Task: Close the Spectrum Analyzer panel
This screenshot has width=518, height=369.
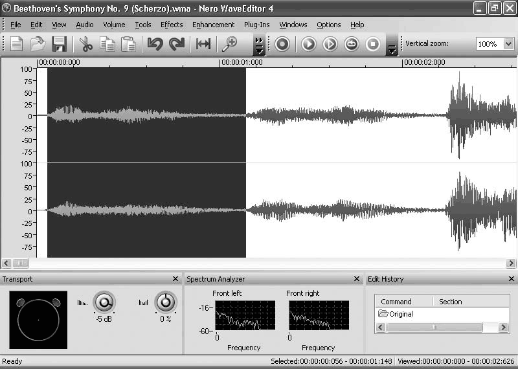Action: 357,279
